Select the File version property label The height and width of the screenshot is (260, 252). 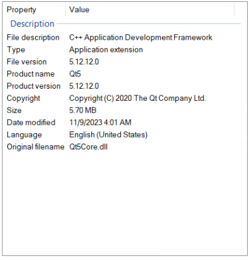click(x=27, y=62)
